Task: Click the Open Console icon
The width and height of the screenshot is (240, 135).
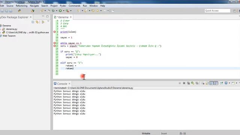Action: pyautogui.click(x=233, y=83)
